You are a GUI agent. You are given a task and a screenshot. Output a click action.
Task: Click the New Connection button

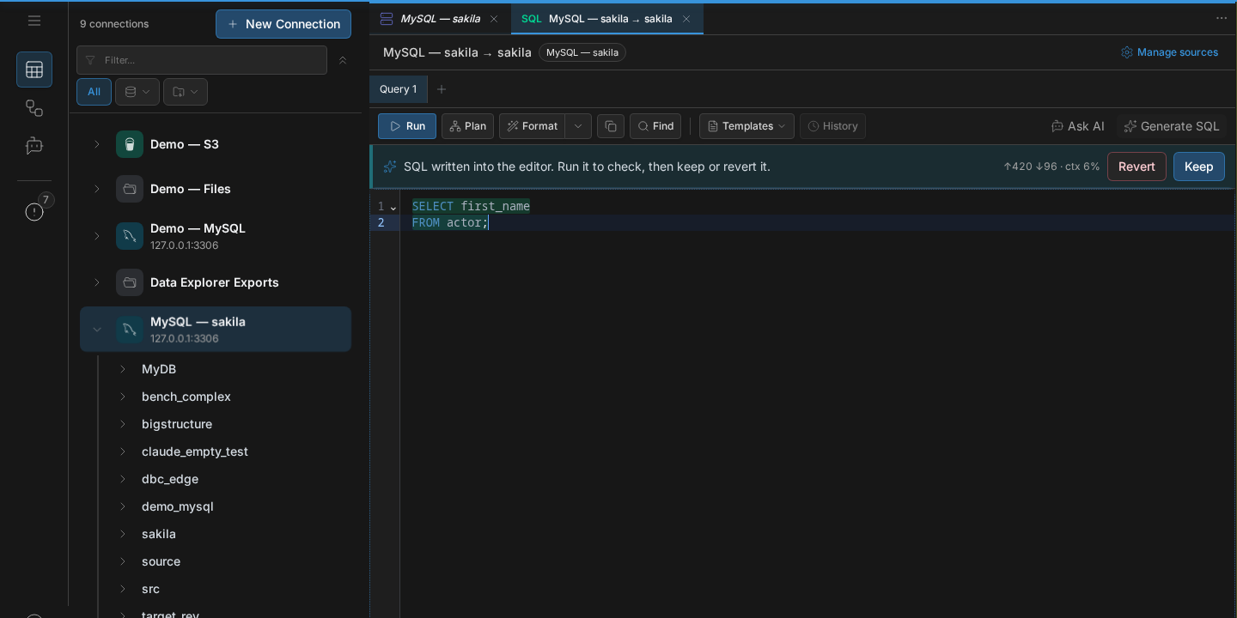pyautogui.click(x=283, y=24)
